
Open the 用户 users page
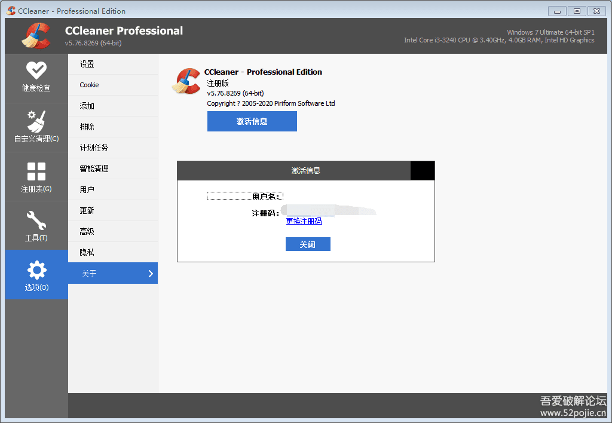click(113, 189)
